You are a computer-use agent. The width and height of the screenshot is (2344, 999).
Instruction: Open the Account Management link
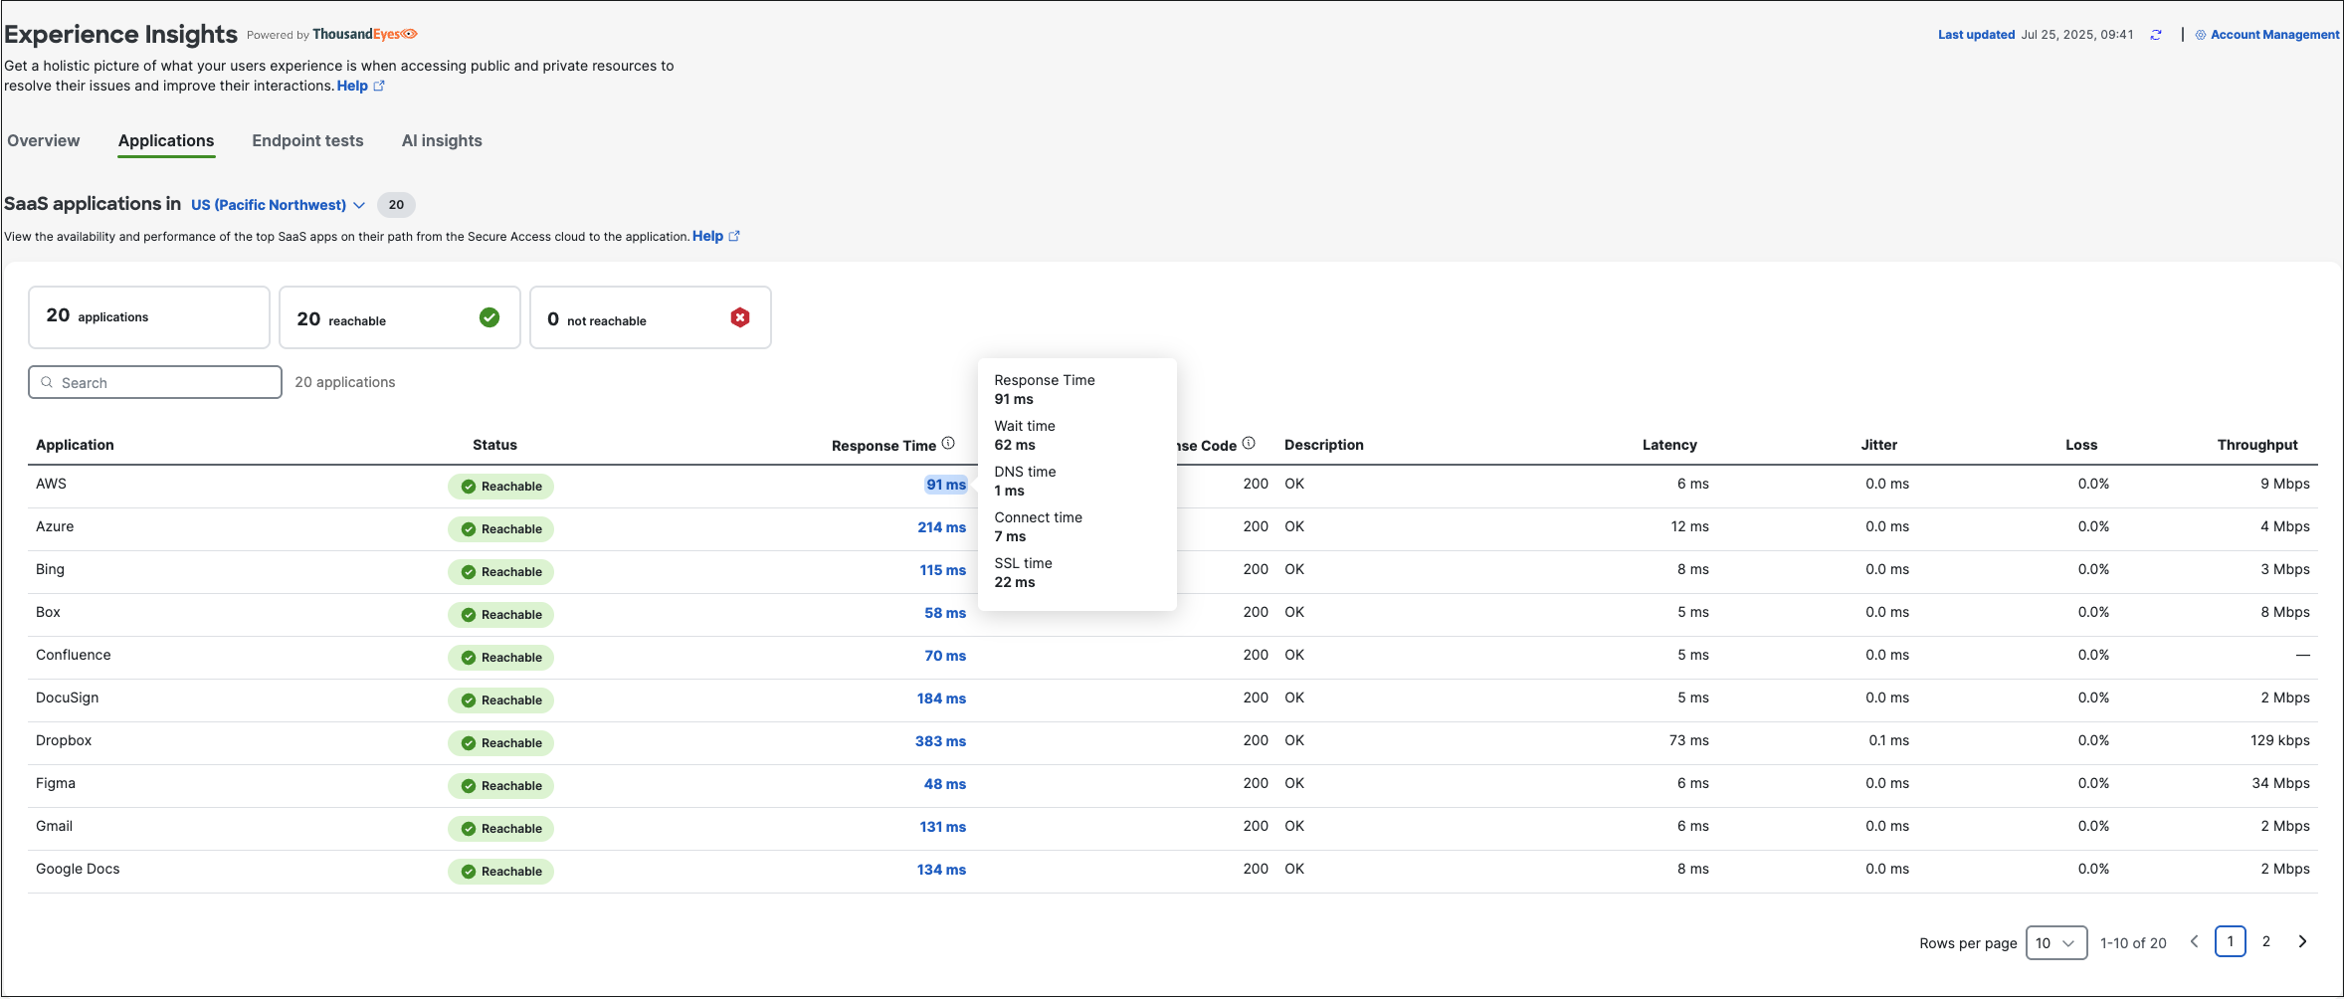pos(2274,35)
